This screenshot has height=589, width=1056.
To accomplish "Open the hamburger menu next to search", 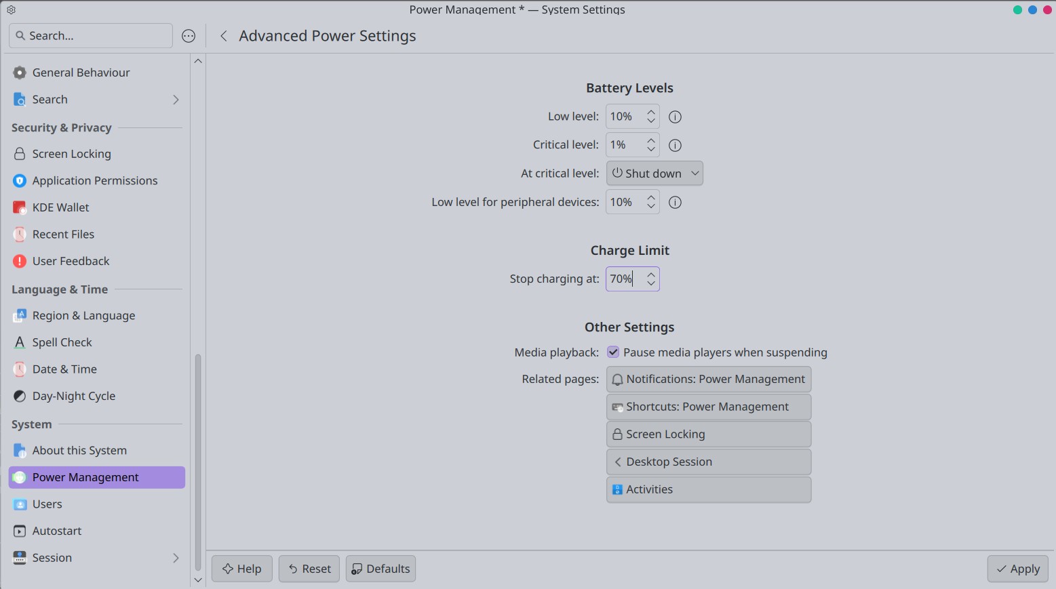I will [189, 36].
